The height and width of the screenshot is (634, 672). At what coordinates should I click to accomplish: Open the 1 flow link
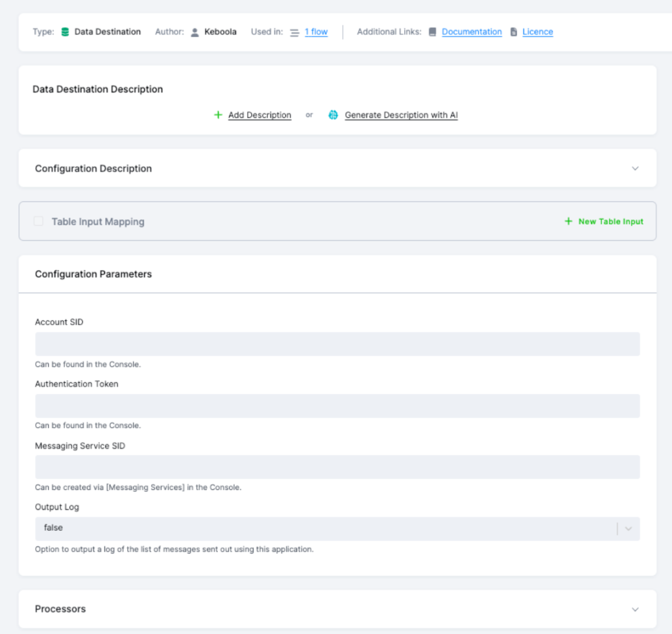(x=316, y=31)
